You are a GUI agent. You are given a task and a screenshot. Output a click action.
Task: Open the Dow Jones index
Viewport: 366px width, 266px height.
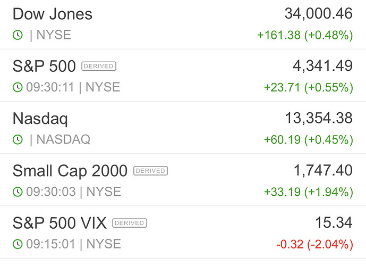pyautogui.click(x=52, y=14)
